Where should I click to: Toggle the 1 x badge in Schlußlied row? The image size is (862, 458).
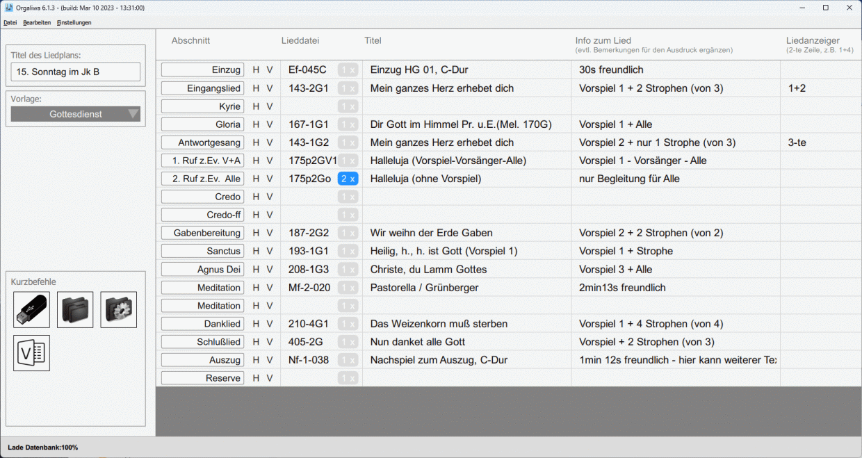(348, 342)
